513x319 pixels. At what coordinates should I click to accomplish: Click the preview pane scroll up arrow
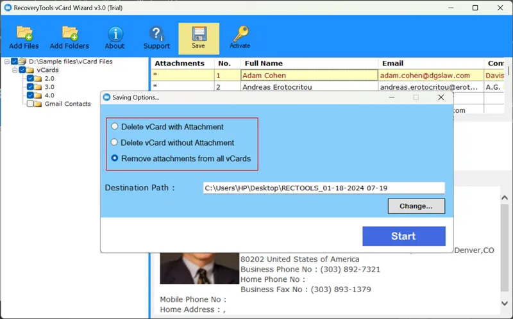(x=505, y=198)
